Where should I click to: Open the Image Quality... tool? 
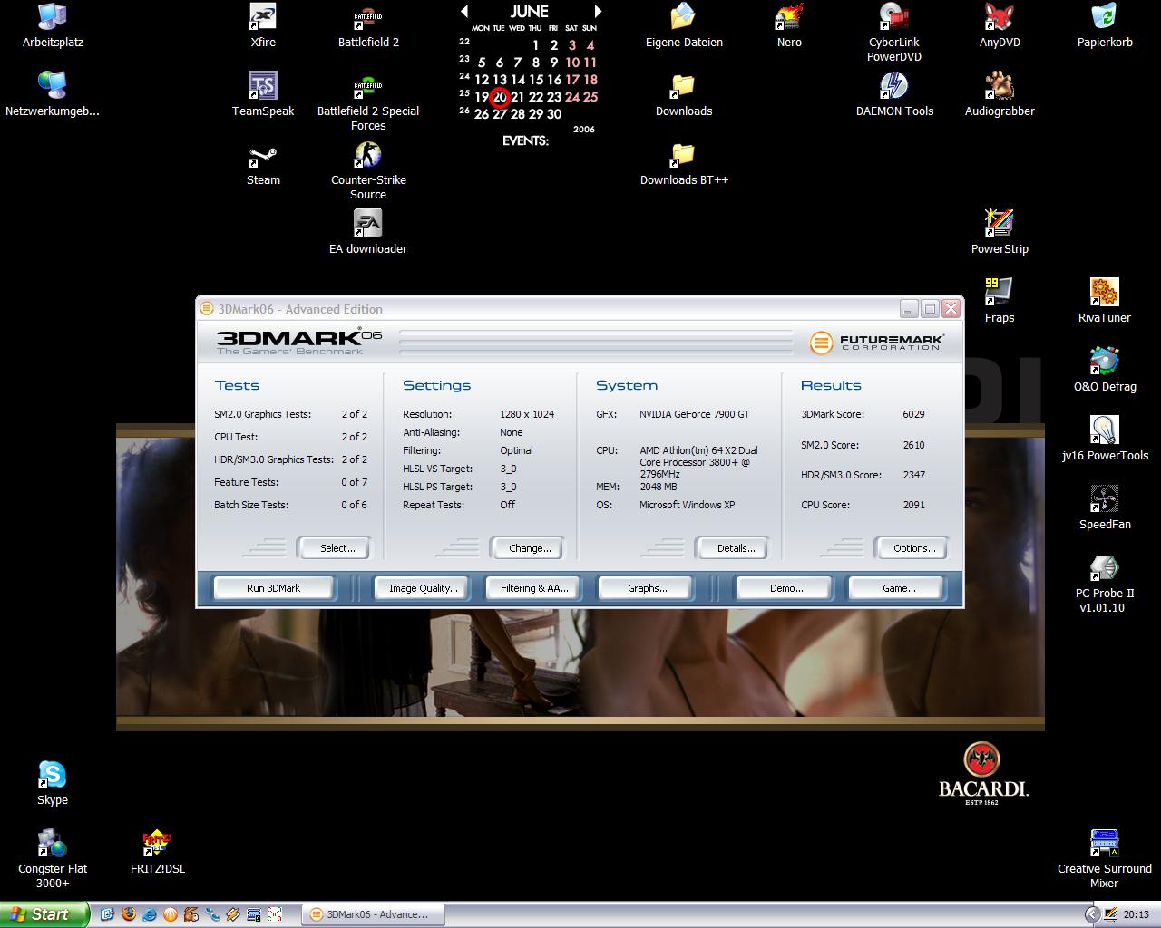(x=423, y=588)
